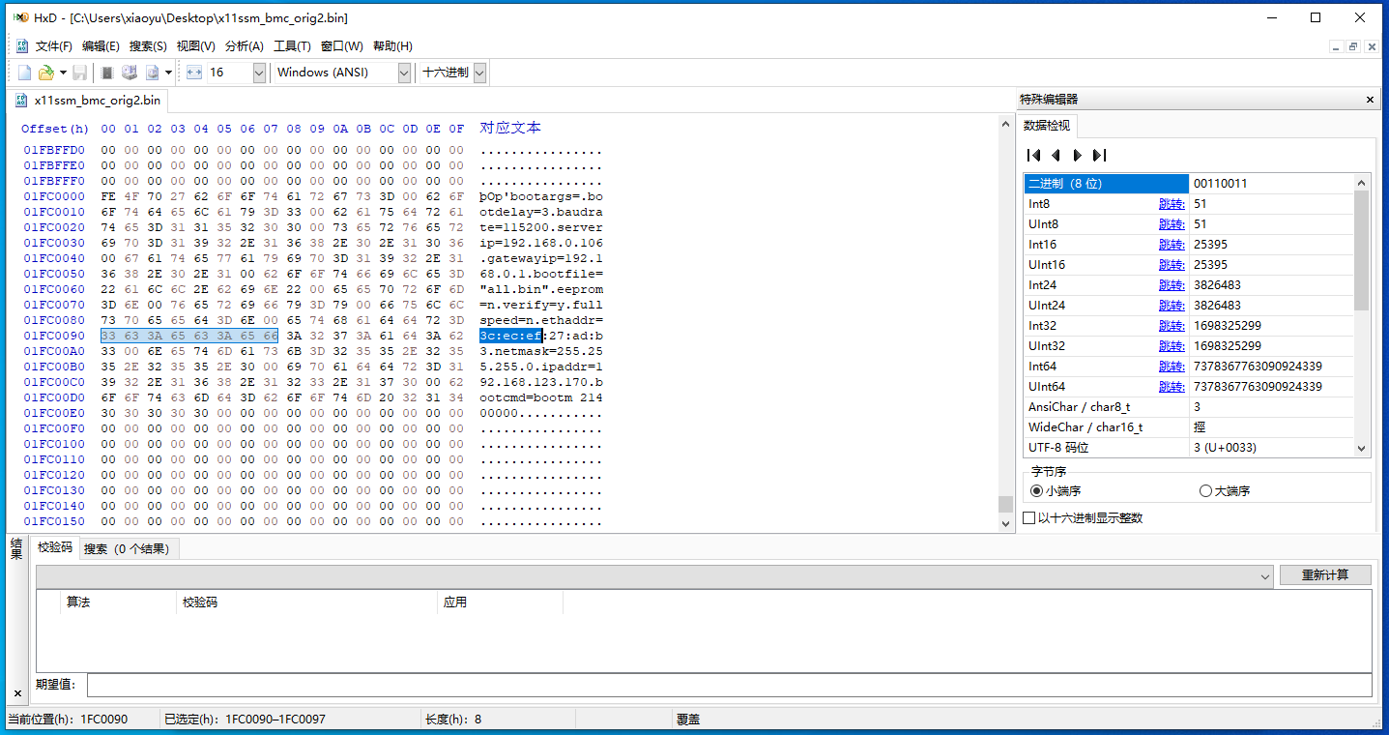Click the Open file folder icon
Image resolution: width=1389 pixels, height=735 pixels.
coord(45,73)
